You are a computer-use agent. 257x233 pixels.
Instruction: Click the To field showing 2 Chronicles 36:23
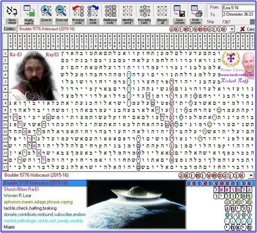238,14
